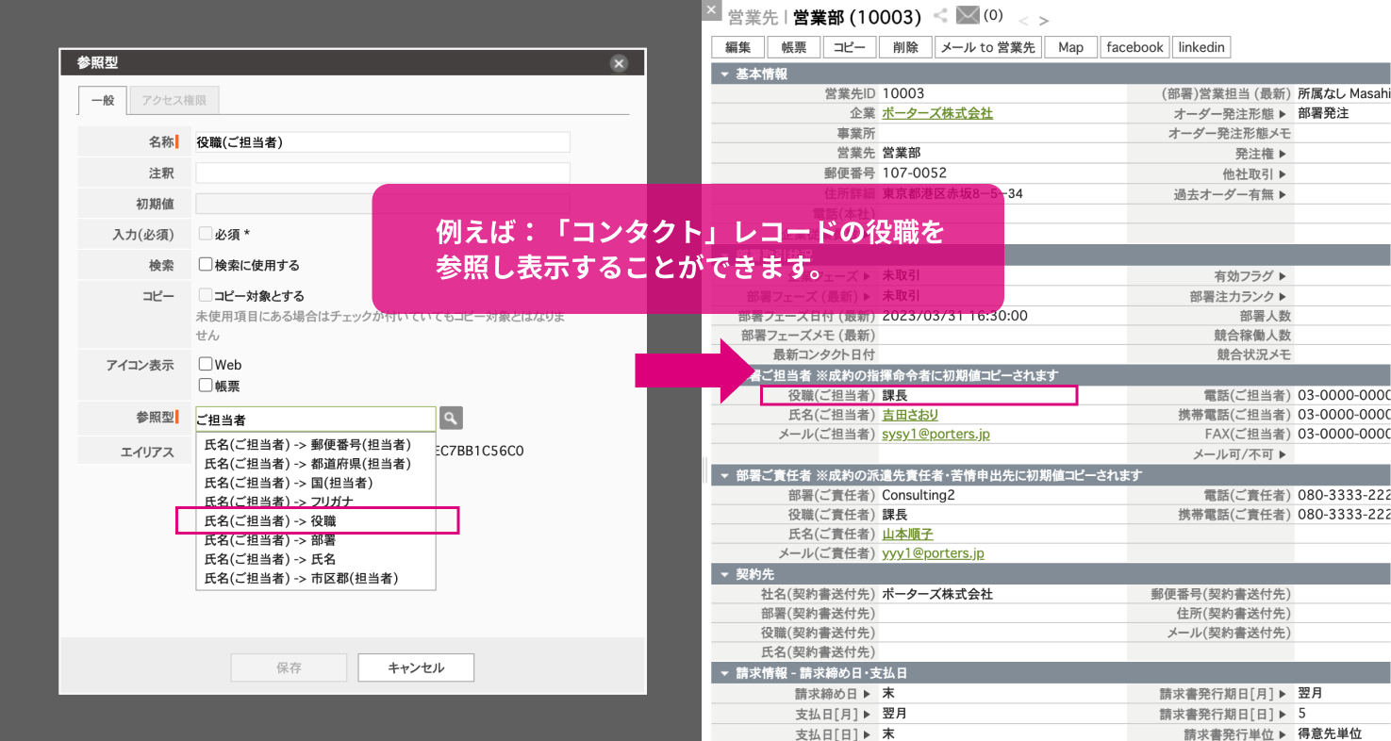Image resolution: width=1391 pixels, height=741 pixels.
Task: Switch to the 一般 tab
Action: point(102,100)
